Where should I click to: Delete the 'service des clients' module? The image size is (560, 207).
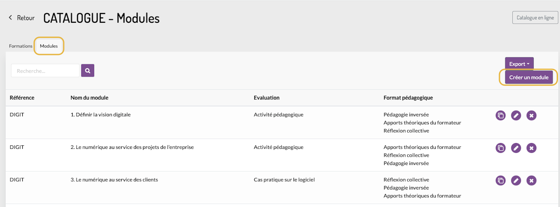pyautogui.click(x=532, y=180)
